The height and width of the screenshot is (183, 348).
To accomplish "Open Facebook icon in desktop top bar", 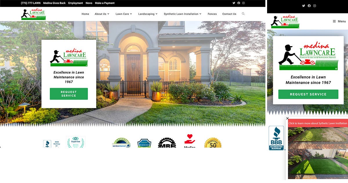I will point(239,3).
